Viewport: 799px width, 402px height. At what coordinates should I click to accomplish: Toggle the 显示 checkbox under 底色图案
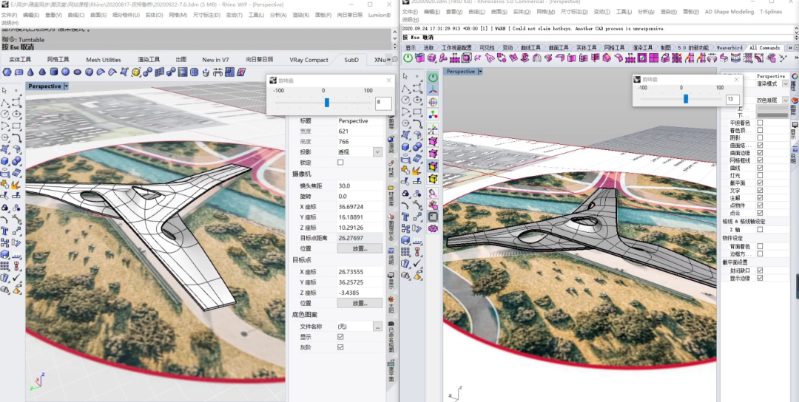[x=340, y=337]
